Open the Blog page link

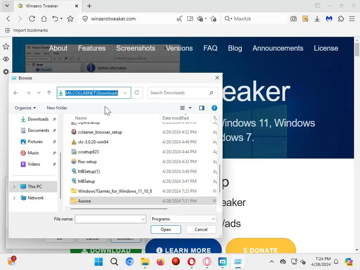[235, 48]
